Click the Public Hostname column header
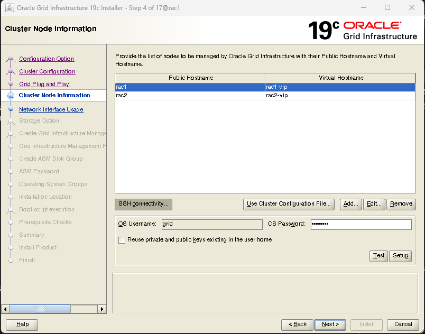Viewport: 425px width, 334px height. tap(190, 78)
